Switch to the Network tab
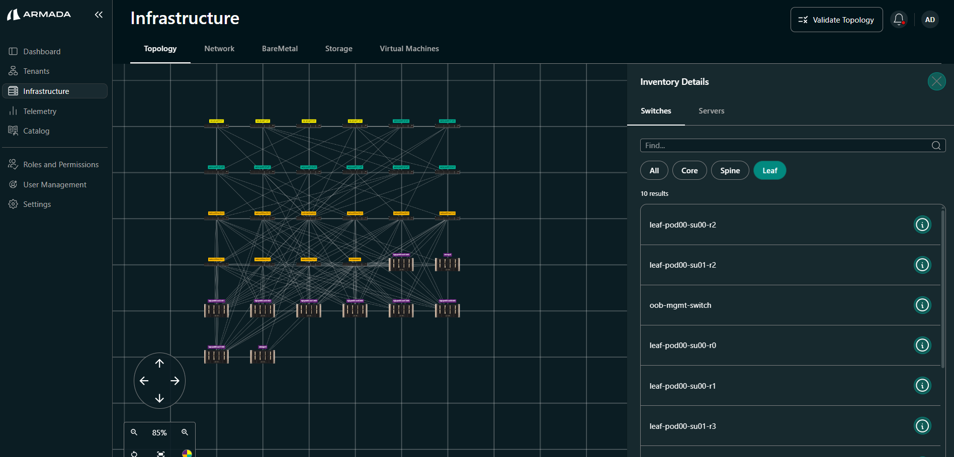The width and height of the screenshot is (954, 457). click(x=219, y=48)
